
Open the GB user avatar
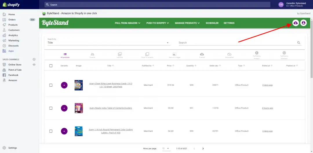[281, 5]
